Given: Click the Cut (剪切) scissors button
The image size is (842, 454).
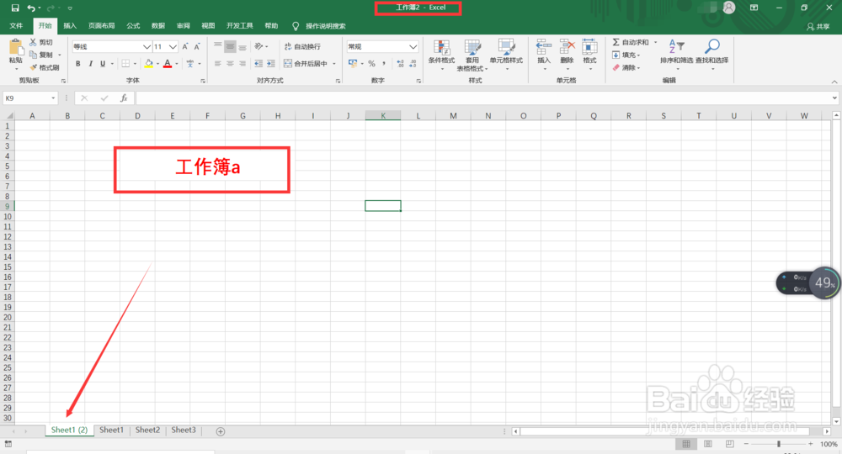Looking at the screenshot, I should [x=41, y=42].
